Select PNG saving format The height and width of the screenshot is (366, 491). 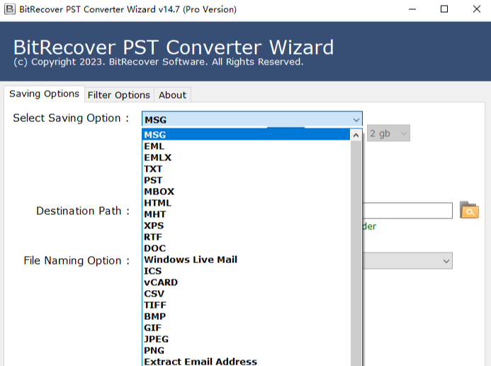246,350
